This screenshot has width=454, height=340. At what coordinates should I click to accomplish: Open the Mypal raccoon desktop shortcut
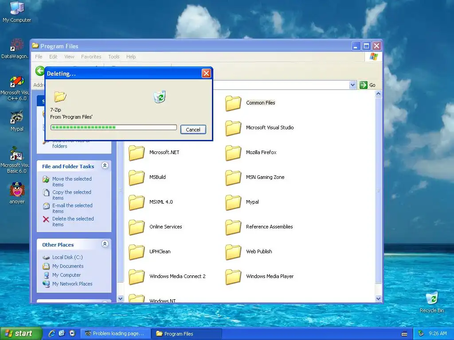17,121
